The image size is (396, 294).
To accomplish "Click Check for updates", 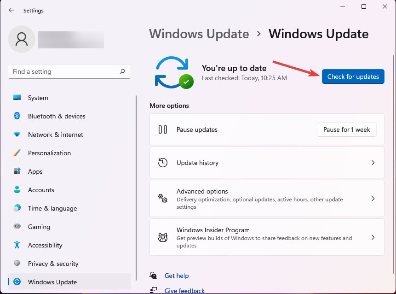I will point(353,76).
